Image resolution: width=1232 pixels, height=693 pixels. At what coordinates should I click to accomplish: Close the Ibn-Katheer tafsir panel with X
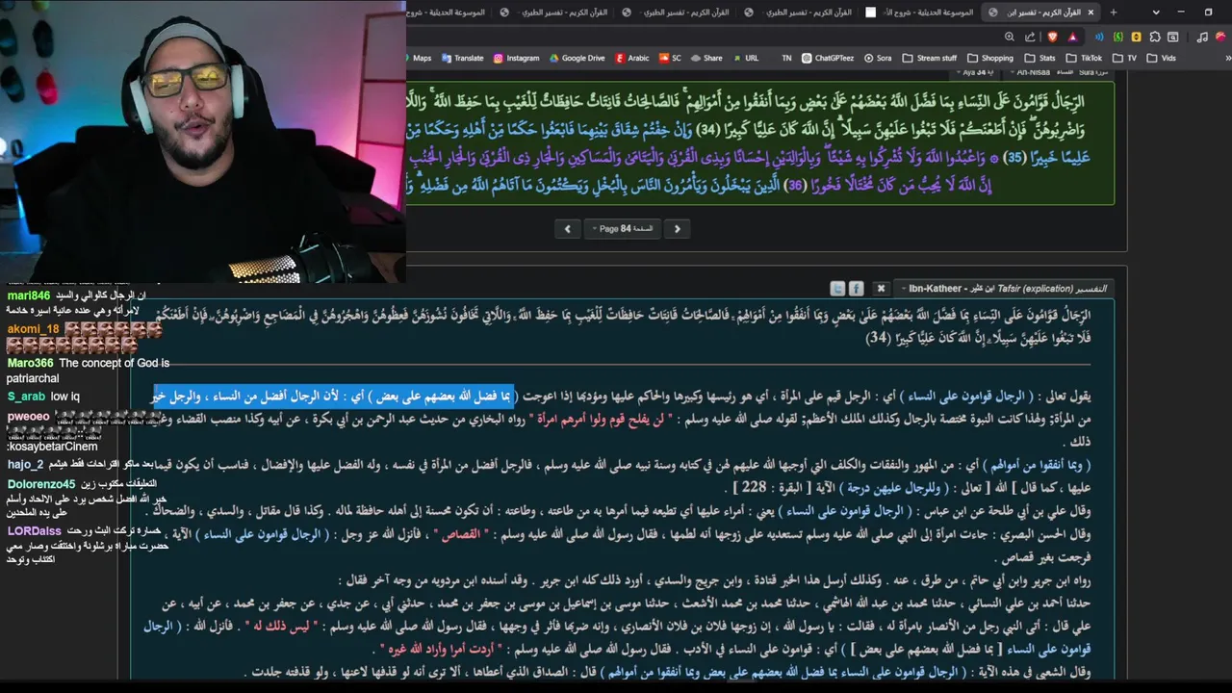pyautogui.click(x=881, y=288)
